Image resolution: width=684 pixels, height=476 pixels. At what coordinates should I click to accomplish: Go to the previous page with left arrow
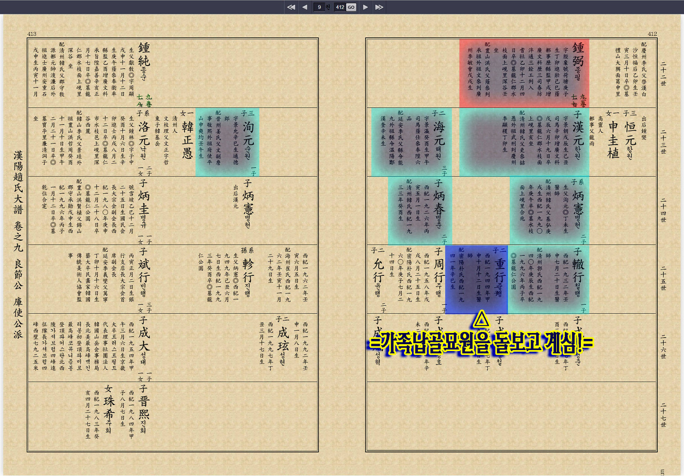pyautogui.click(x=305, y=7)
